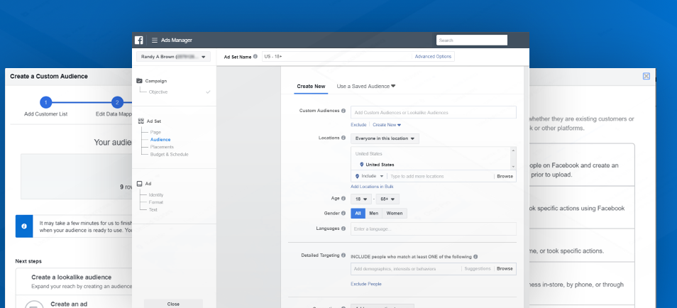Viewport: 677px width, 308px height.
Task: Click the Advanced Options link
Action: coord(433,56)
